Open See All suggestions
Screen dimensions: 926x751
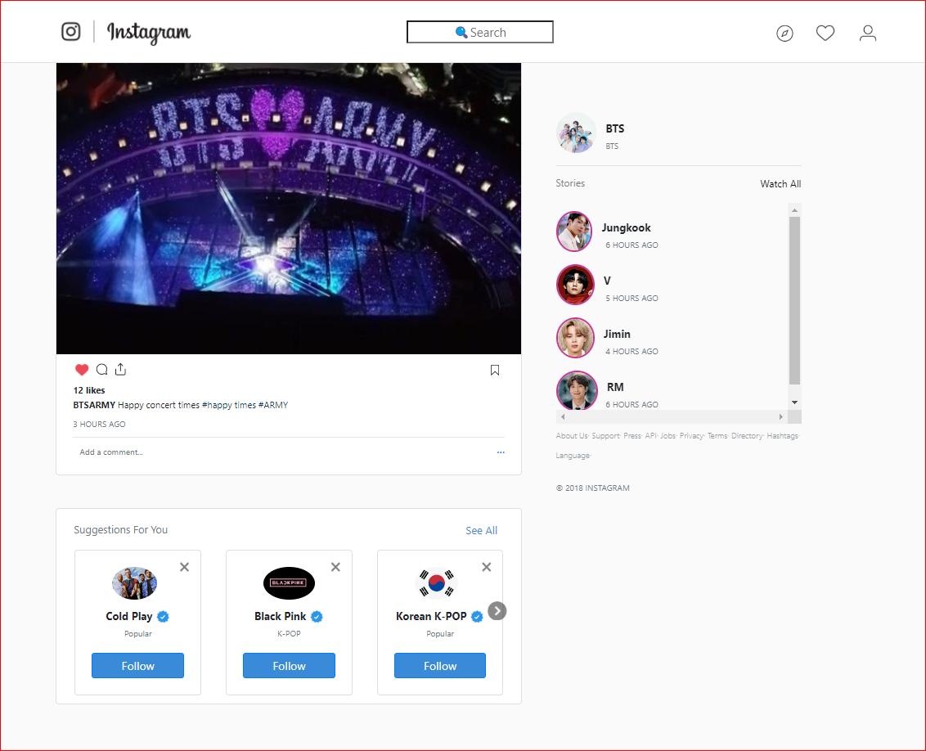coord(481,530)
